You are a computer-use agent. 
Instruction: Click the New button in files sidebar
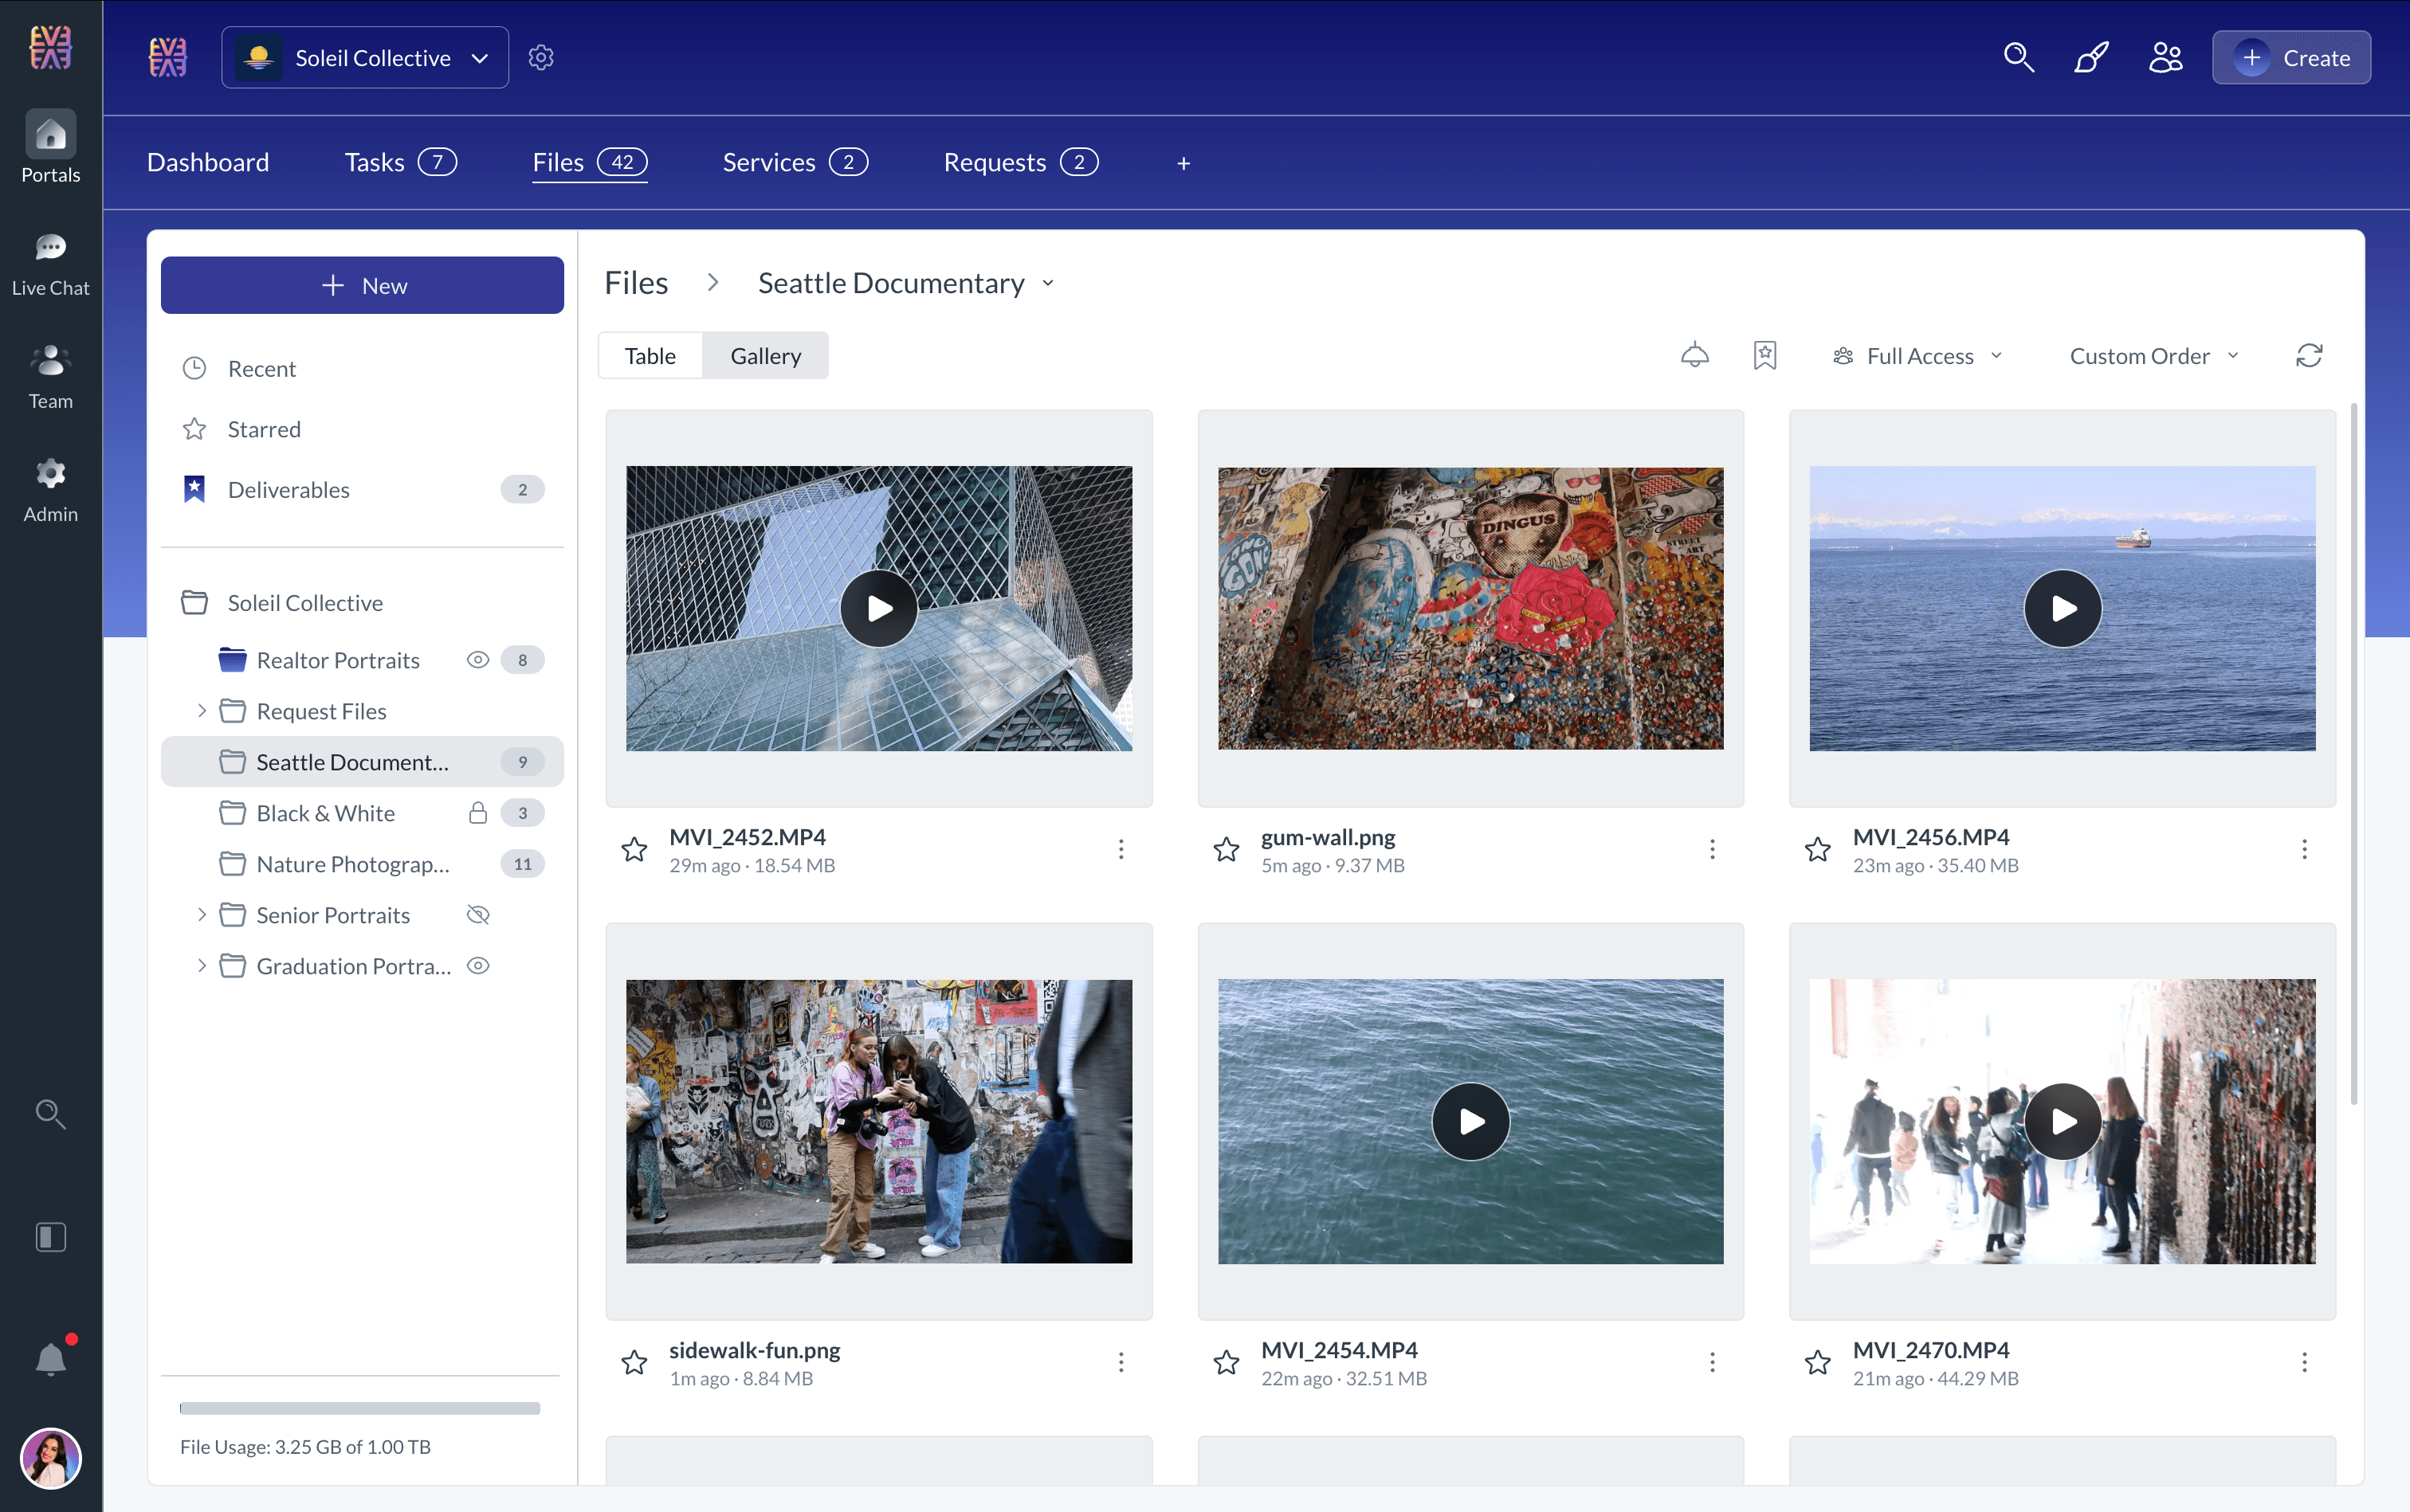coord(362,286)
